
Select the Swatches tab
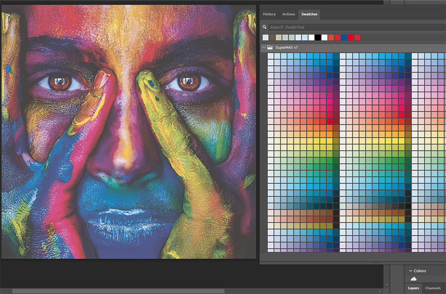click(310, 14)
